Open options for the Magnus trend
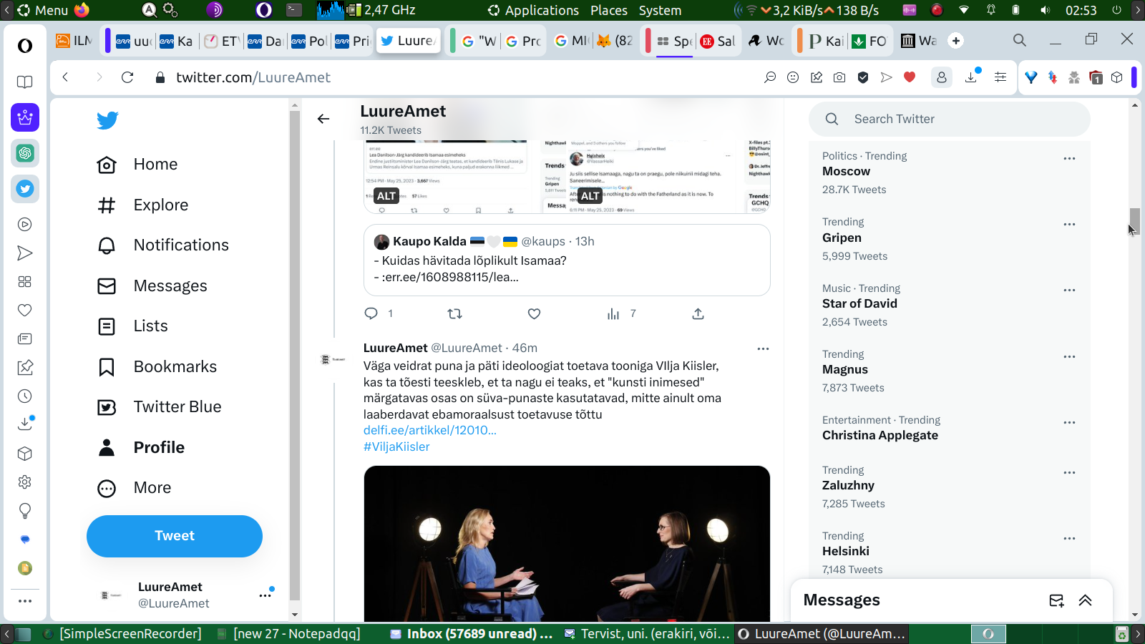This screenshot has height=644, width=1145. pos(1069,356)
